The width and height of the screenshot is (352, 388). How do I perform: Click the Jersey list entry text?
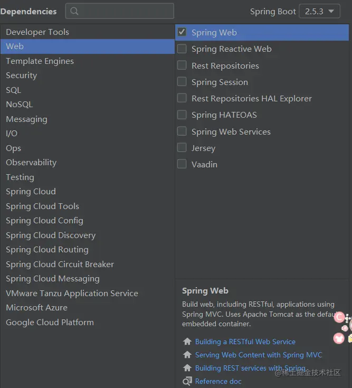pos(203,148)
